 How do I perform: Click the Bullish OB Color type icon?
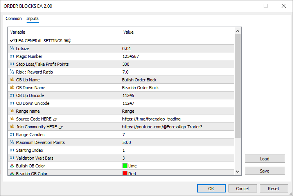12,166
